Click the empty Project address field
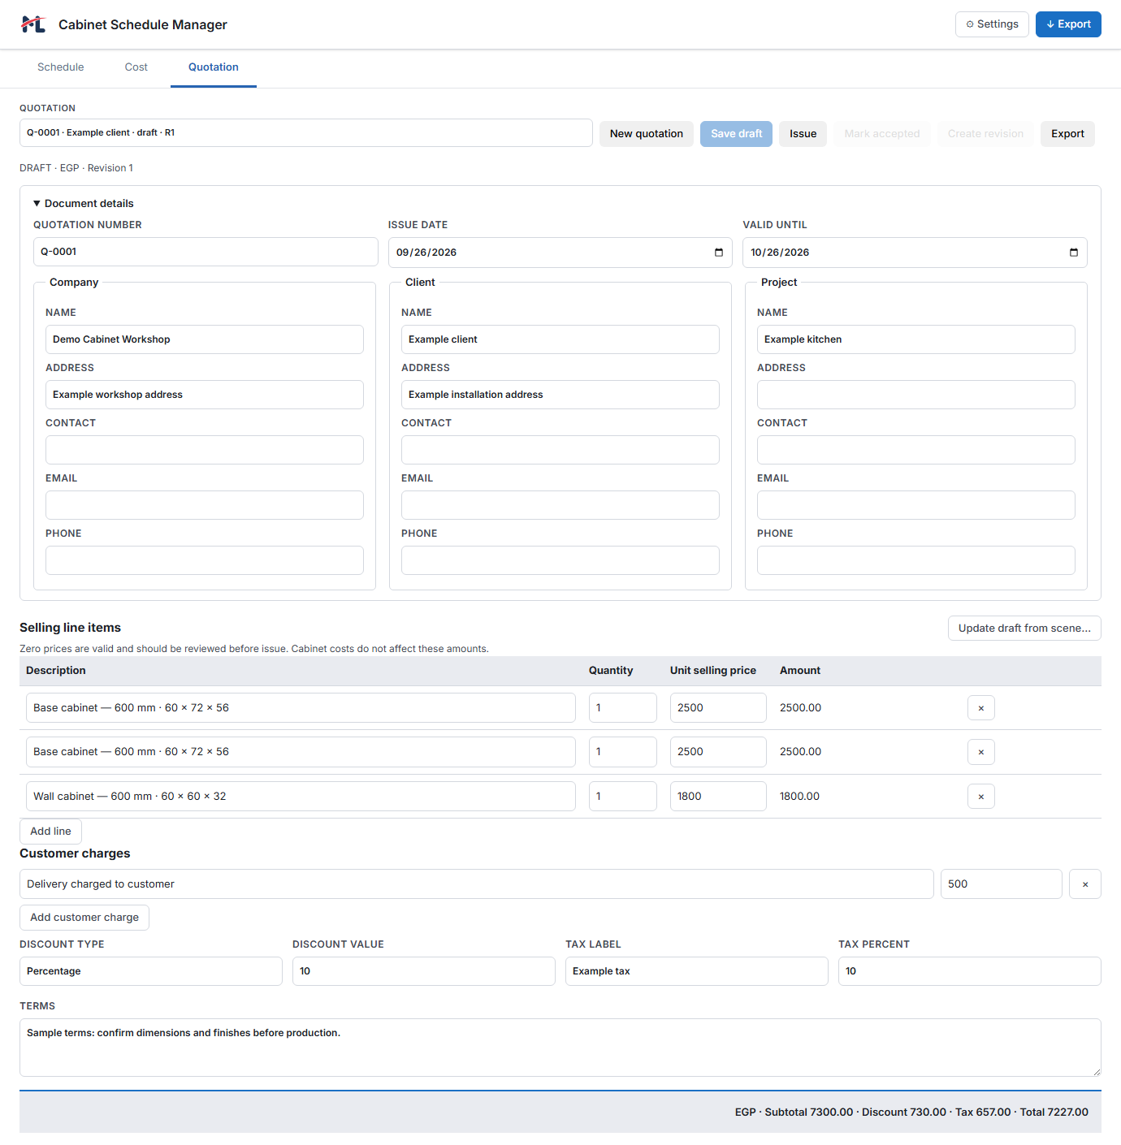This screenshot has width=1121, height=1145. 916,395
